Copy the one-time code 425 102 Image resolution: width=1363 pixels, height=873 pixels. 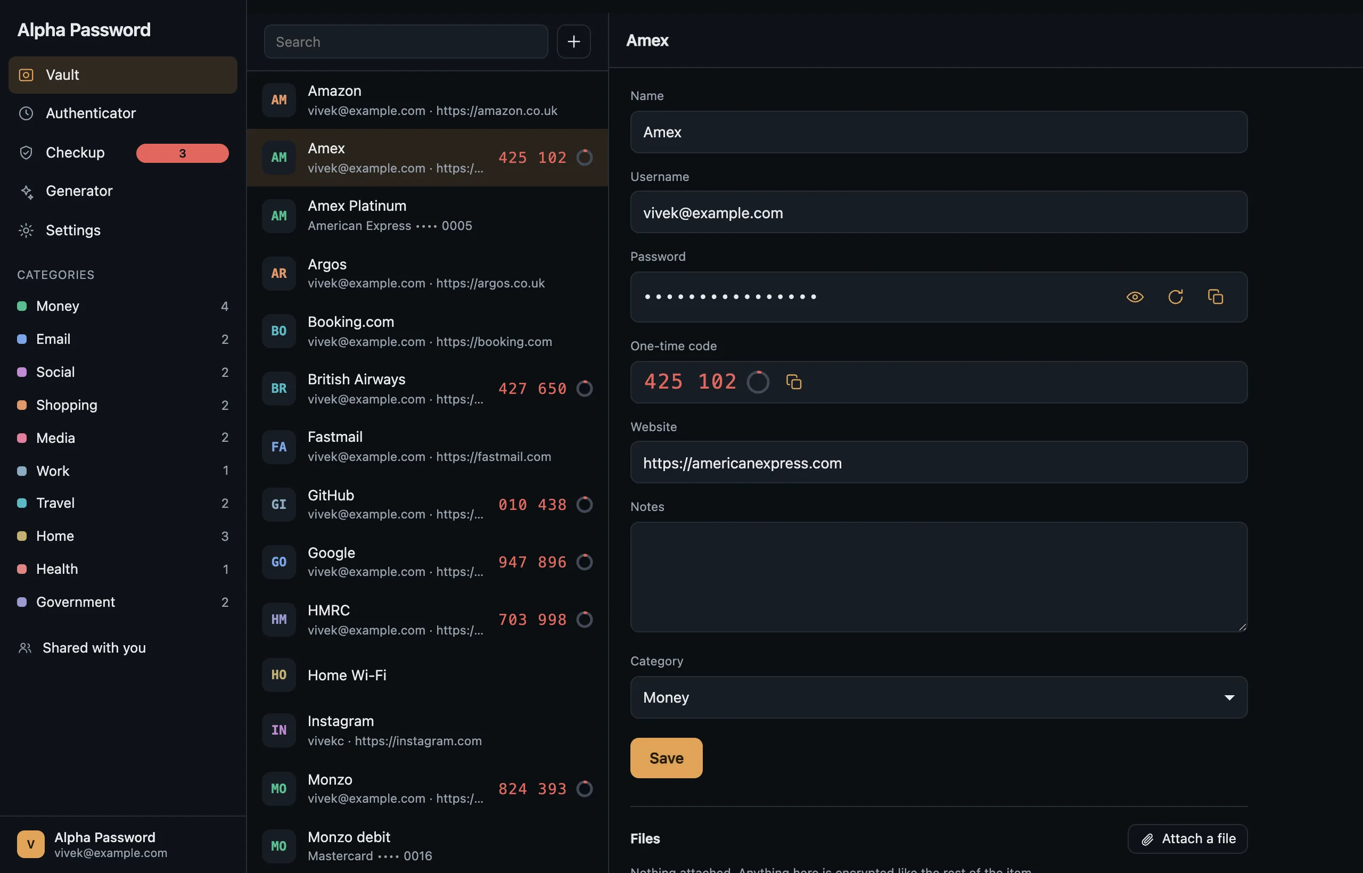794,382
